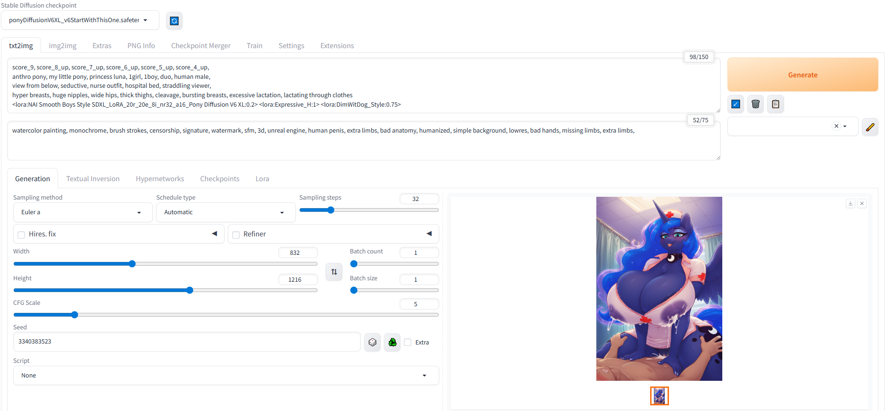
Task: Close the generated image preview
Action: (862, 203)
